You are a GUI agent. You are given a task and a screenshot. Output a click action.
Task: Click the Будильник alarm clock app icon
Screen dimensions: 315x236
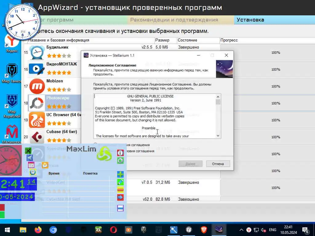click(37, 53)
